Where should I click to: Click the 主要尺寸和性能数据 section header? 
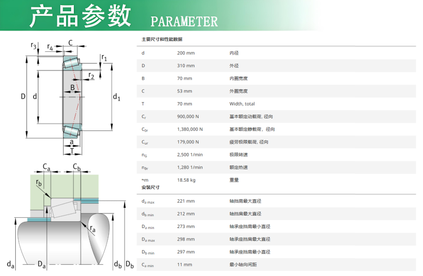pos(161,40)
